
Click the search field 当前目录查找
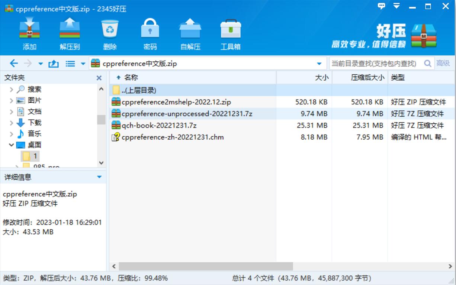375,64
